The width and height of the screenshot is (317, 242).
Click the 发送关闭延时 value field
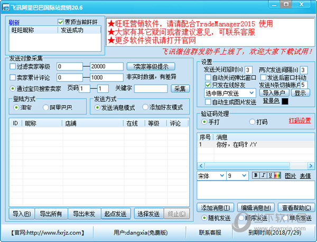(248, 70)
